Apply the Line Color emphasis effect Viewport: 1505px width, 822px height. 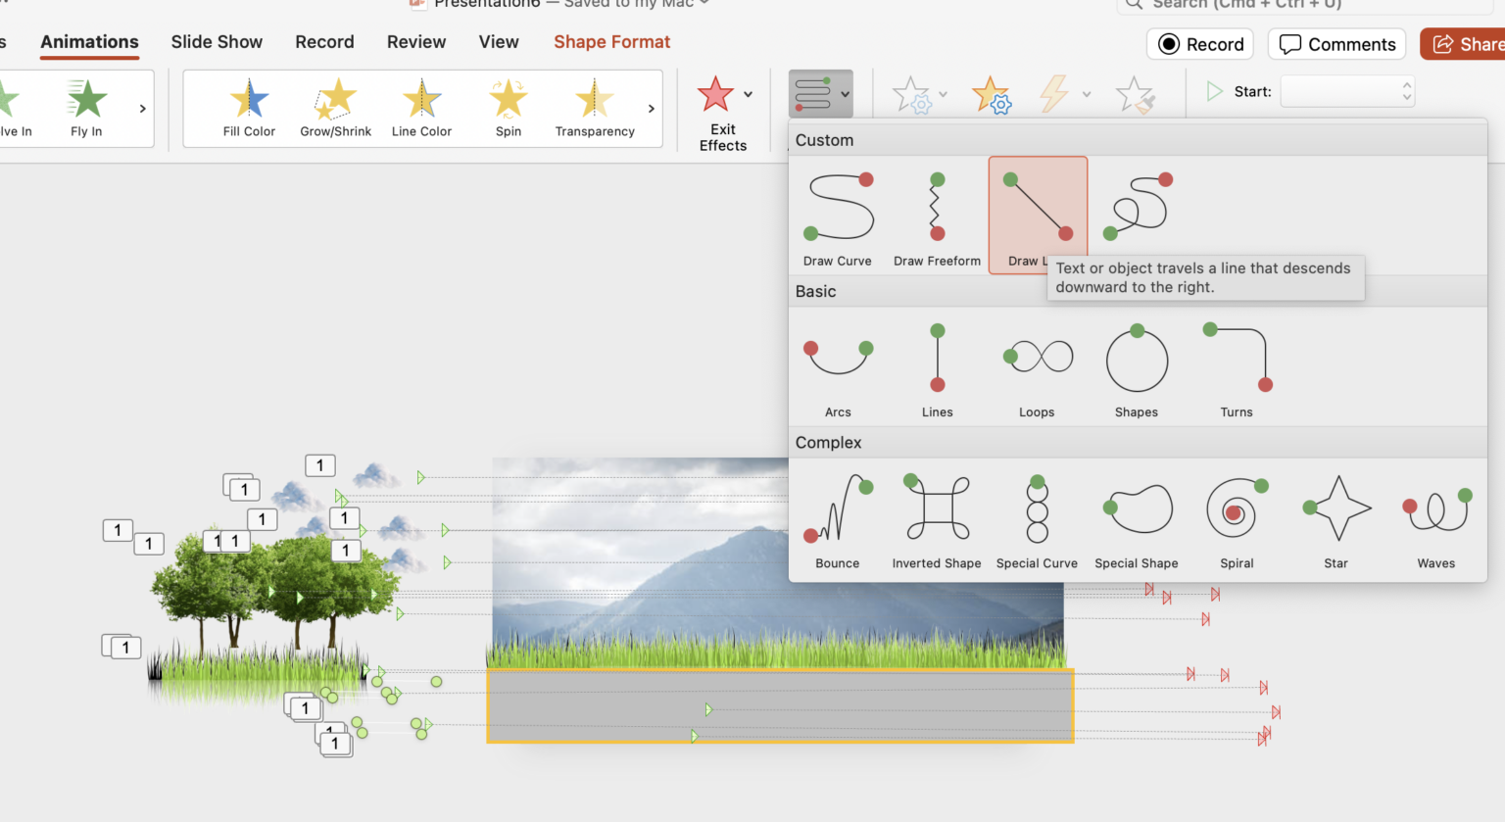[x=421, y=109]
